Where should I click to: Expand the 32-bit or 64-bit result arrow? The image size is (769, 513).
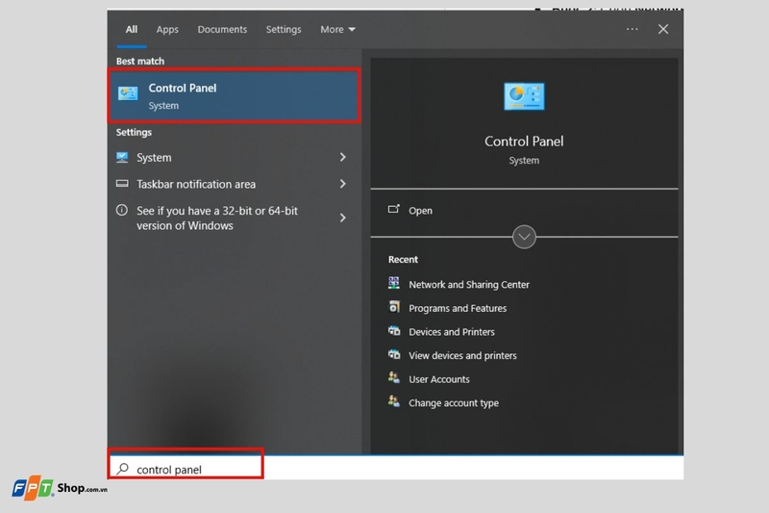[343, 218]
